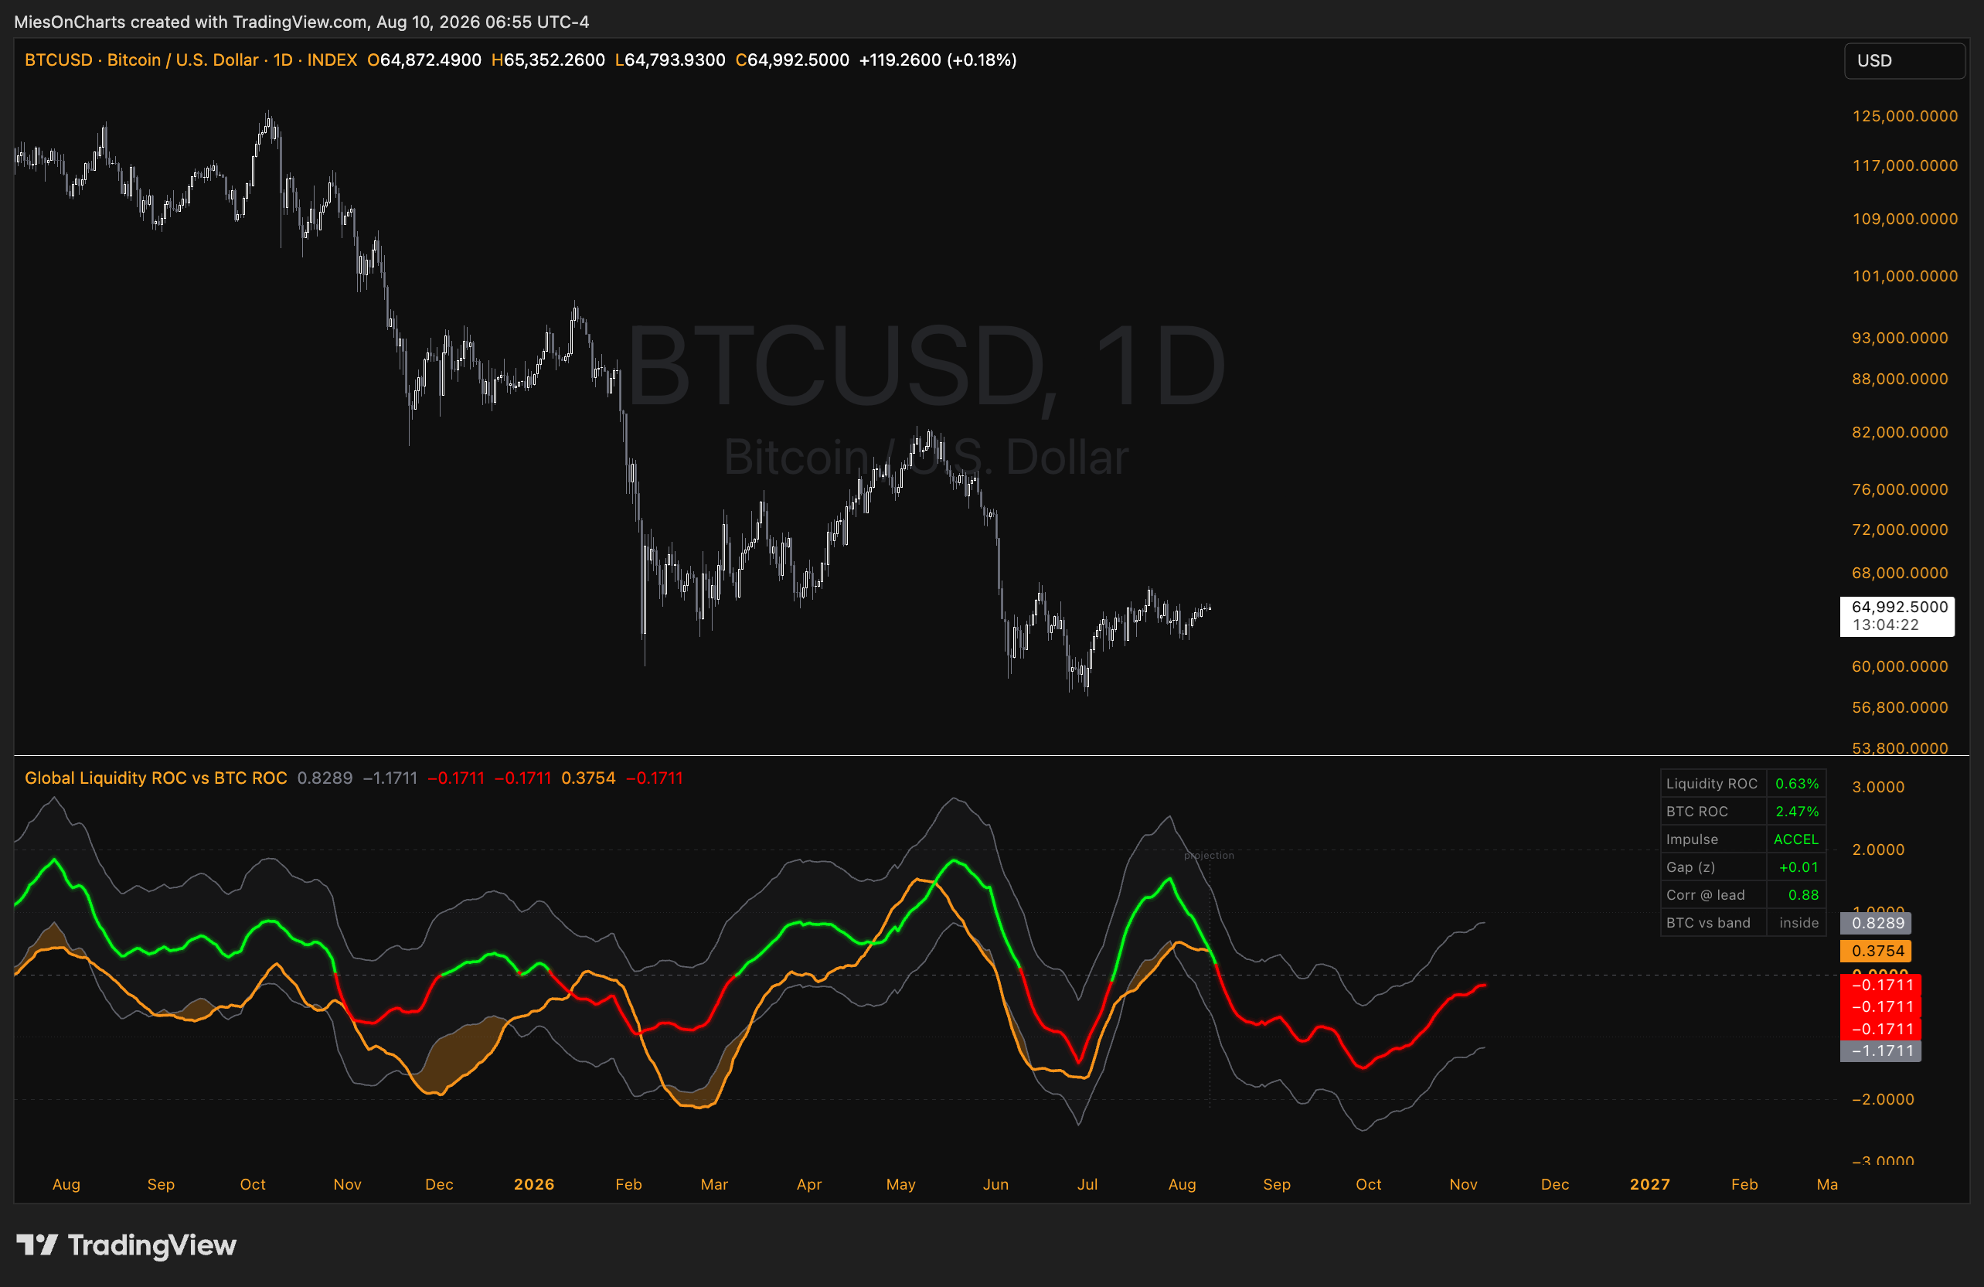Click the 3.0000 indicator scale label
Image resolution: width=1984 pixels, height=1287 pixels.
[1878, 787]
